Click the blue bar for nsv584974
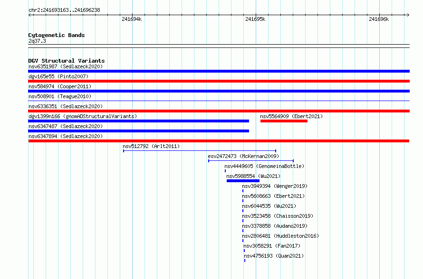Viewport: 423px width, 279px height. [x=219, y=91]
